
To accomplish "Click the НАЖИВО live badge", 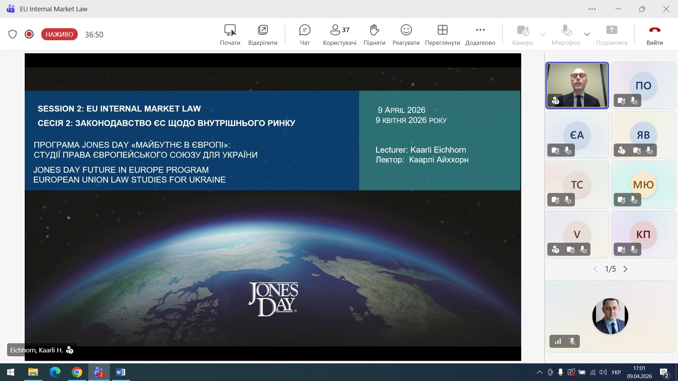I will tap(59, 34).
